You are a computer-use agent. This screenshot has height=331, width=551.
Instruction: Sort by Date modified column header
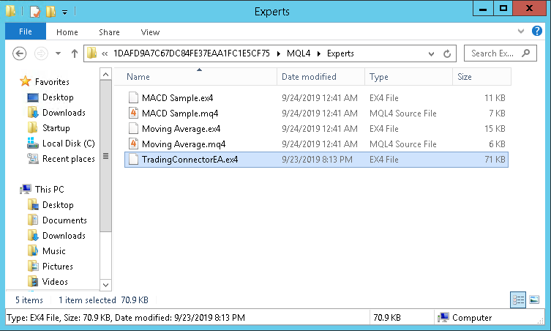coord(309,77)
